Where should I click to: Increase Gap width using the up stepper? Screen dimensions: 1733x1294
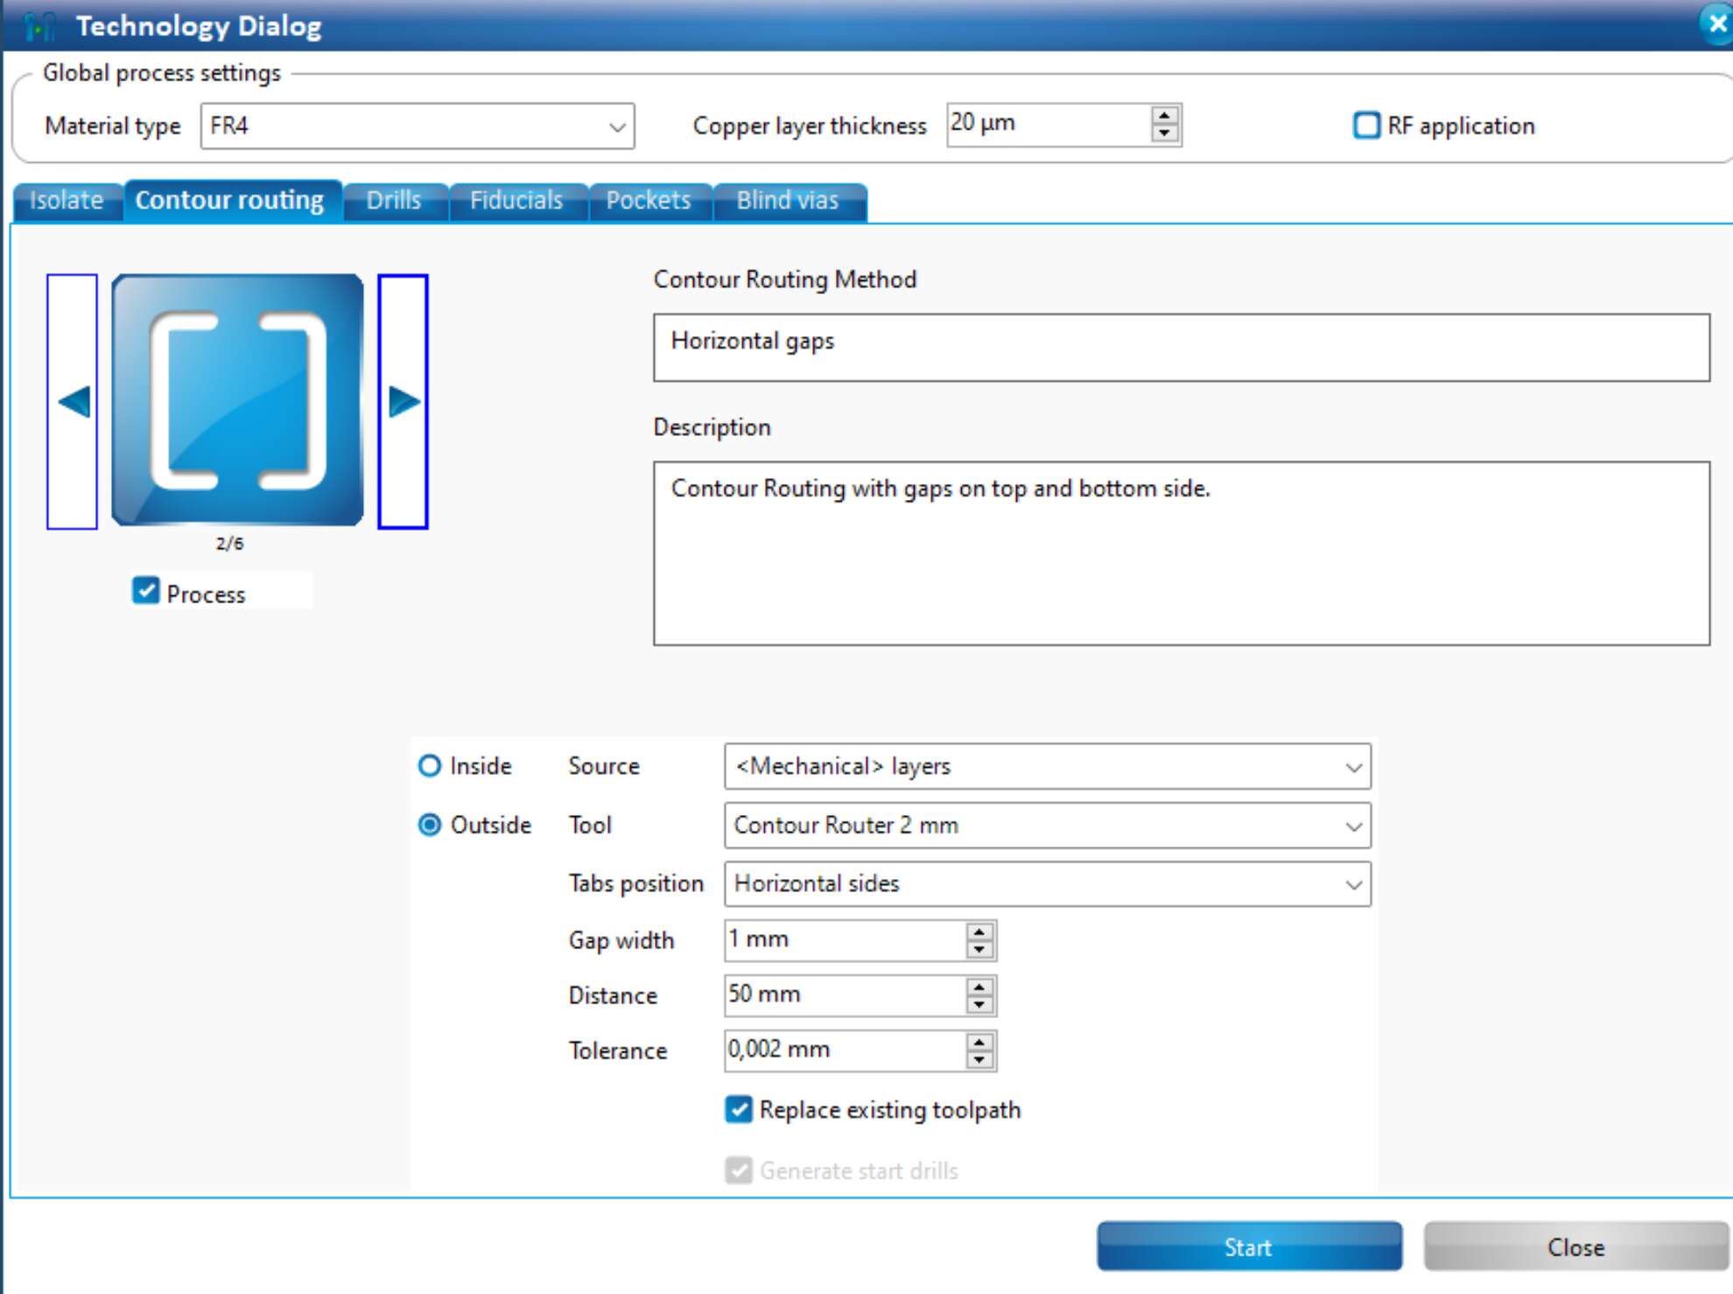tap(979, 933)
